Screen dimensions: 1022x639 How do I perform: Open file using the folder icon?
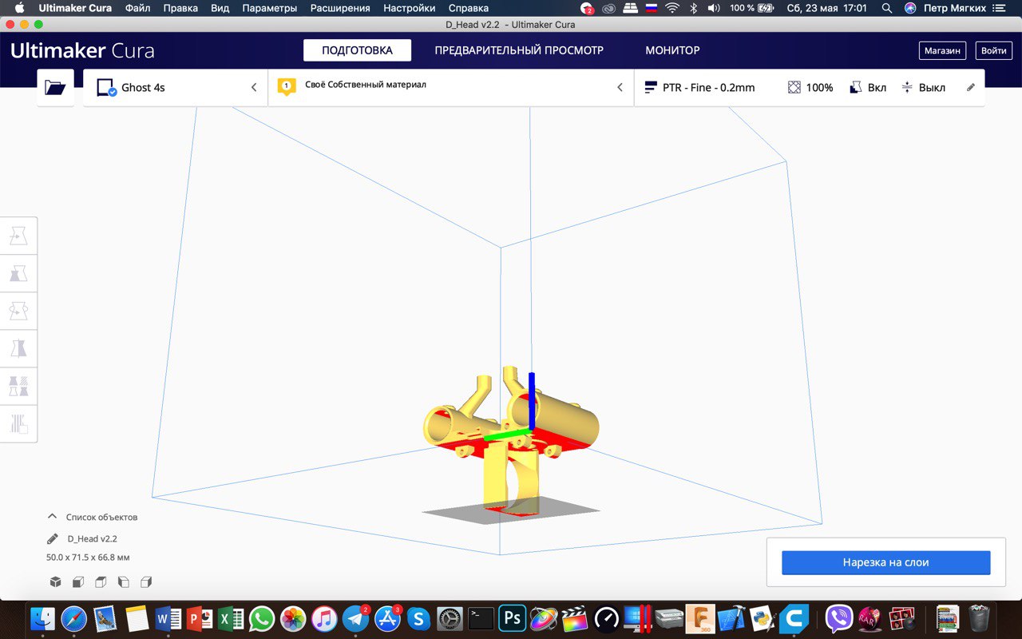pos(55,87)
